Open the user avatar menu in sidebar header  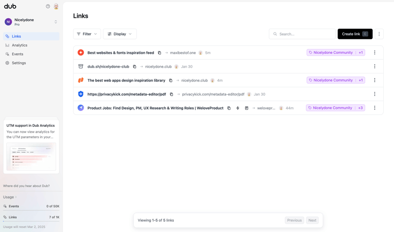tap(56, 6)
